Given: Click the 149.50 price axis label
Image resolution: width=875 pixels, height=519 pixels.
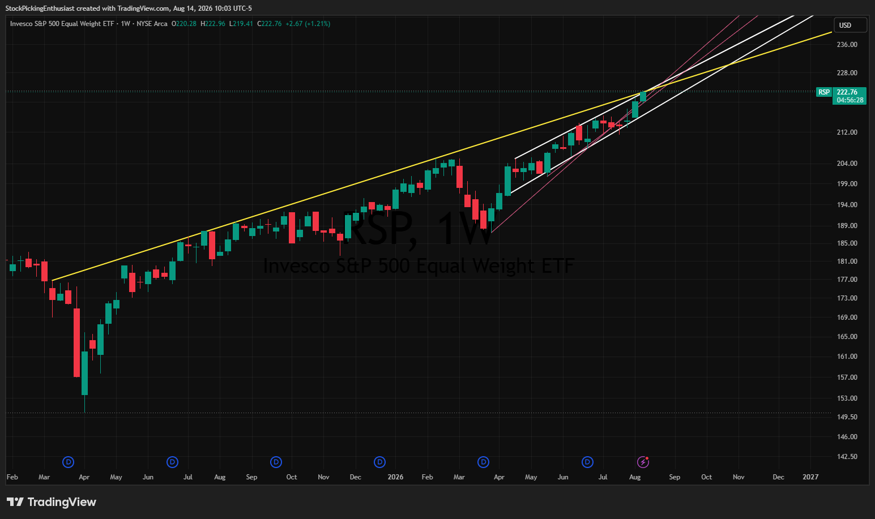Looking at the screenshot, I should click(x=847, y=417).
